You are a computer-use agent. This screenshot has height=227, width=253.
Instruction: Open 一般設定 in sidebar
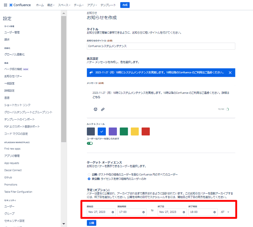(x=9, y=83)
